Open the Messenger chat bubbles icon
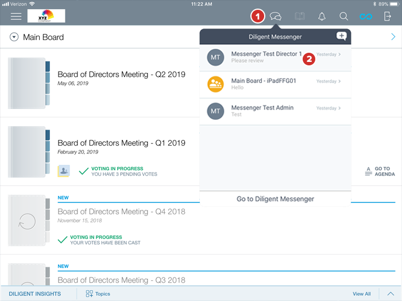 (x=276, y=17)
